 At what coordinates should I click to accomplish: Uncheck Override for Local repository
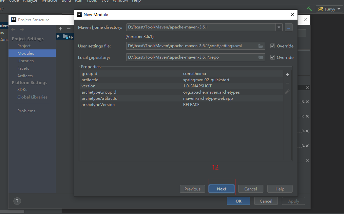(273, 58)
